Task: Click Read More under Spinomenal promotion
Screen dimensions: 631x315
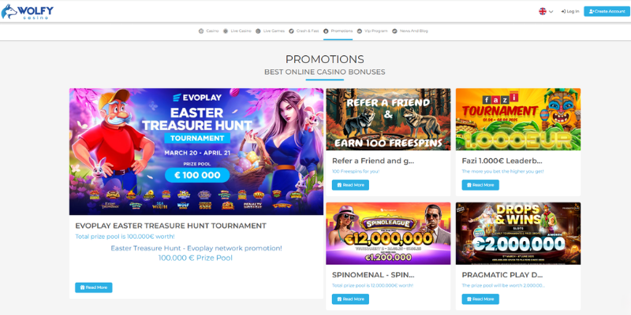Action: tap(350, 299)
